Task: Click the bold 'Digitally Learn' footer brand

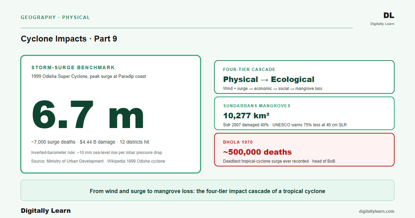Action: pos(46,211)
